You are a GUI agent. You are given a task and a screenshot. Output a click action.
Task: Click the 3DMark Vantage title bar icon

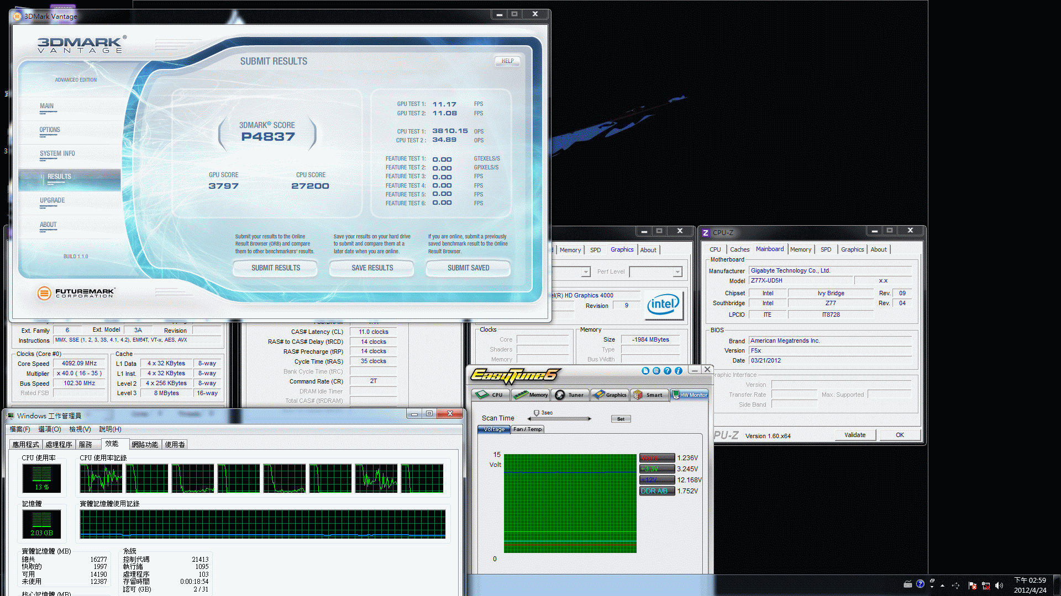tap(17, 17)
